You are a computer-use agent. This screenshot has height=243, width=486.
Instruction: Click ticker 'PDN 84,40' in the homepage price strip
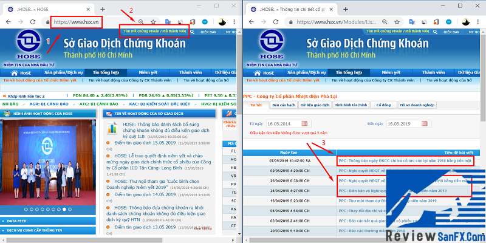pos(100,96)
